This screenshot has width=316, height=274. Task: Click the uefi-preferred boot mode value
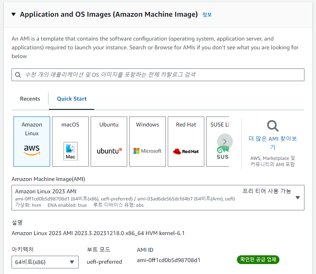pyautogui.click(x=105, y=262)
